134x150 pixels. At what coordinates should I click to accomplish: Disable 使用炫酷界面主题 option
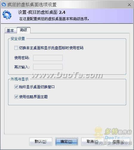[16, 97]
